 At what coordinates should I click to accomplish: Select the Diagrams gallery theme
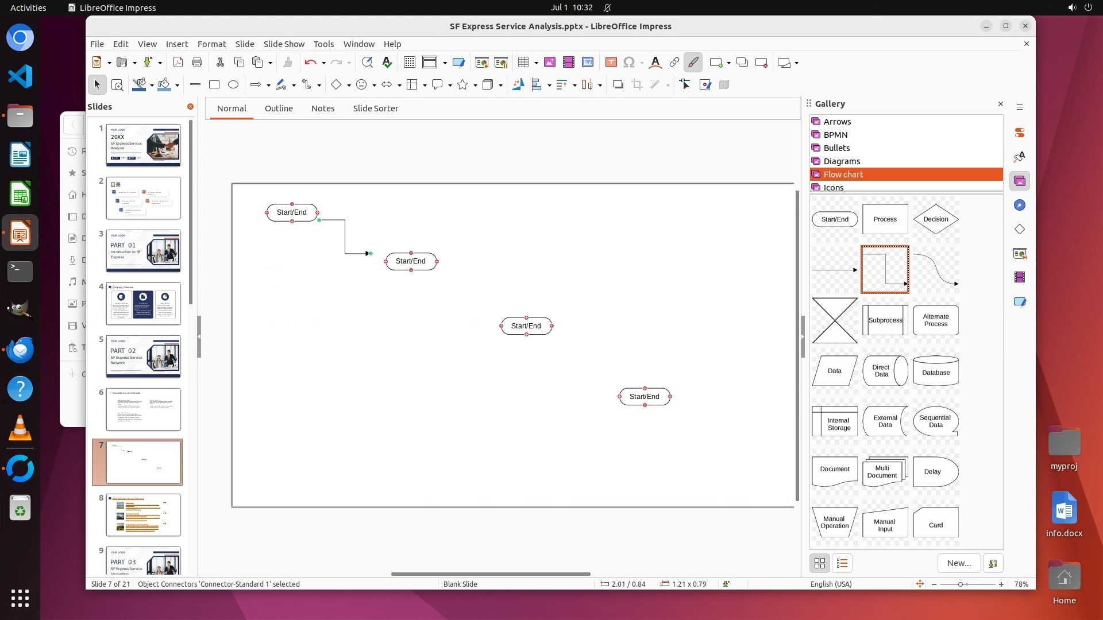842,161
